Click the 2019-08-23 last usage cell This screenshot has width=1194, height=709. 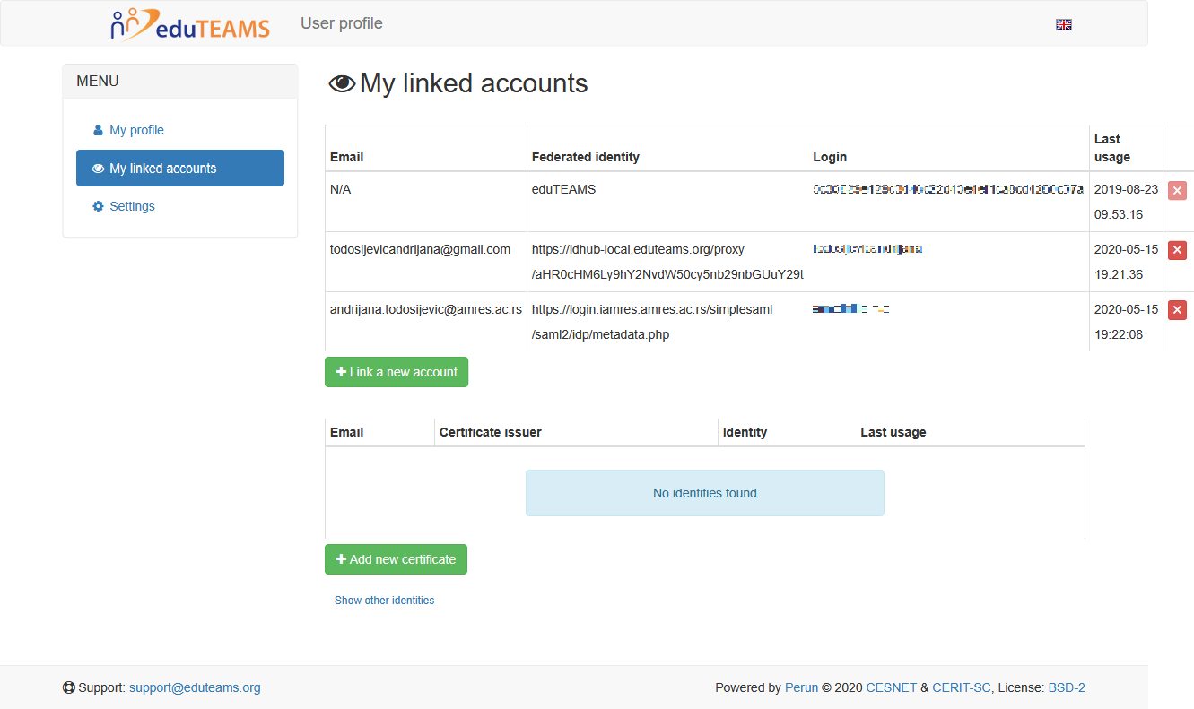click(1126, 202)
